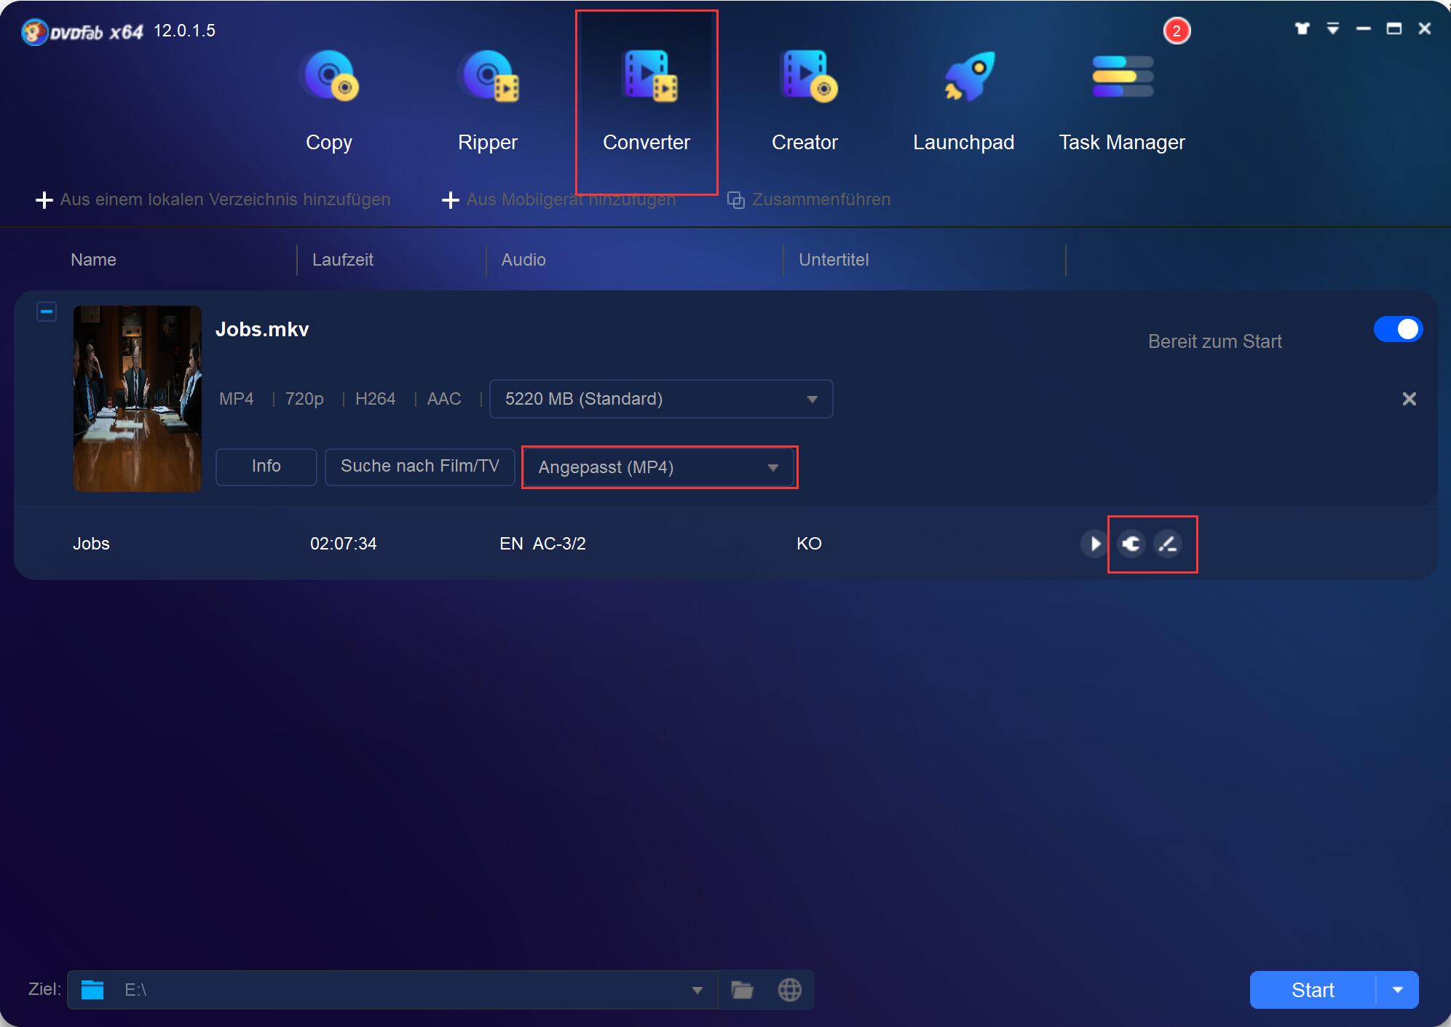Click the blue folder icon in Ziel field
Image resolution: width=1451 pixels, height=1027 pixels.
92,990
